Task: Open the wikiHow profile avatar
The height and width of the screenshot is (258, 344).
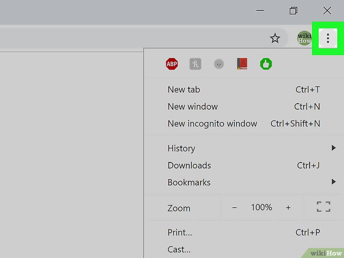Action: 304,38
